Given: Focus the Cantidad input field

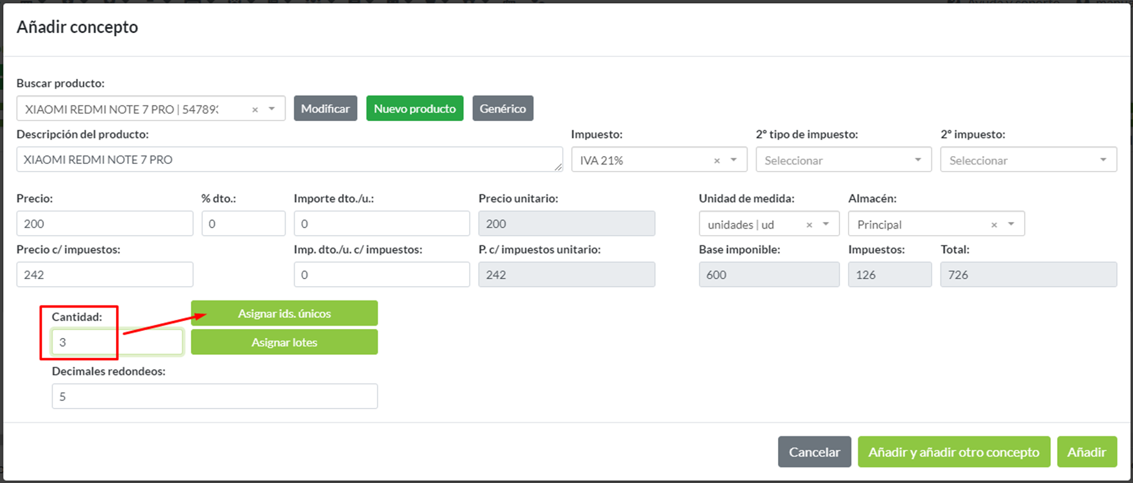Looking at the screenshot, I should click(x=117, y=343).
